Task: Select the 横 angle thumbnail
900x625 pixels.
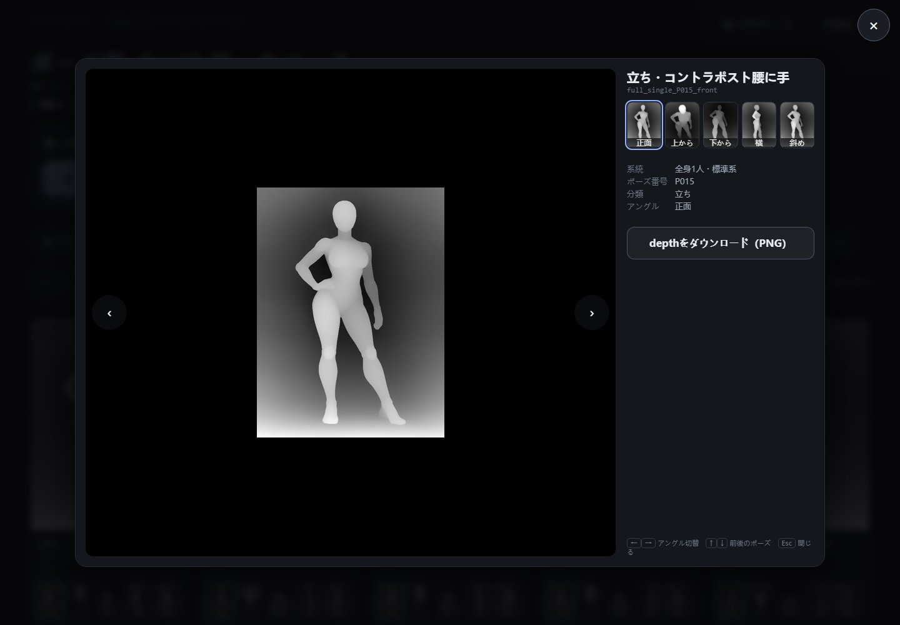Action: [759, 125]
